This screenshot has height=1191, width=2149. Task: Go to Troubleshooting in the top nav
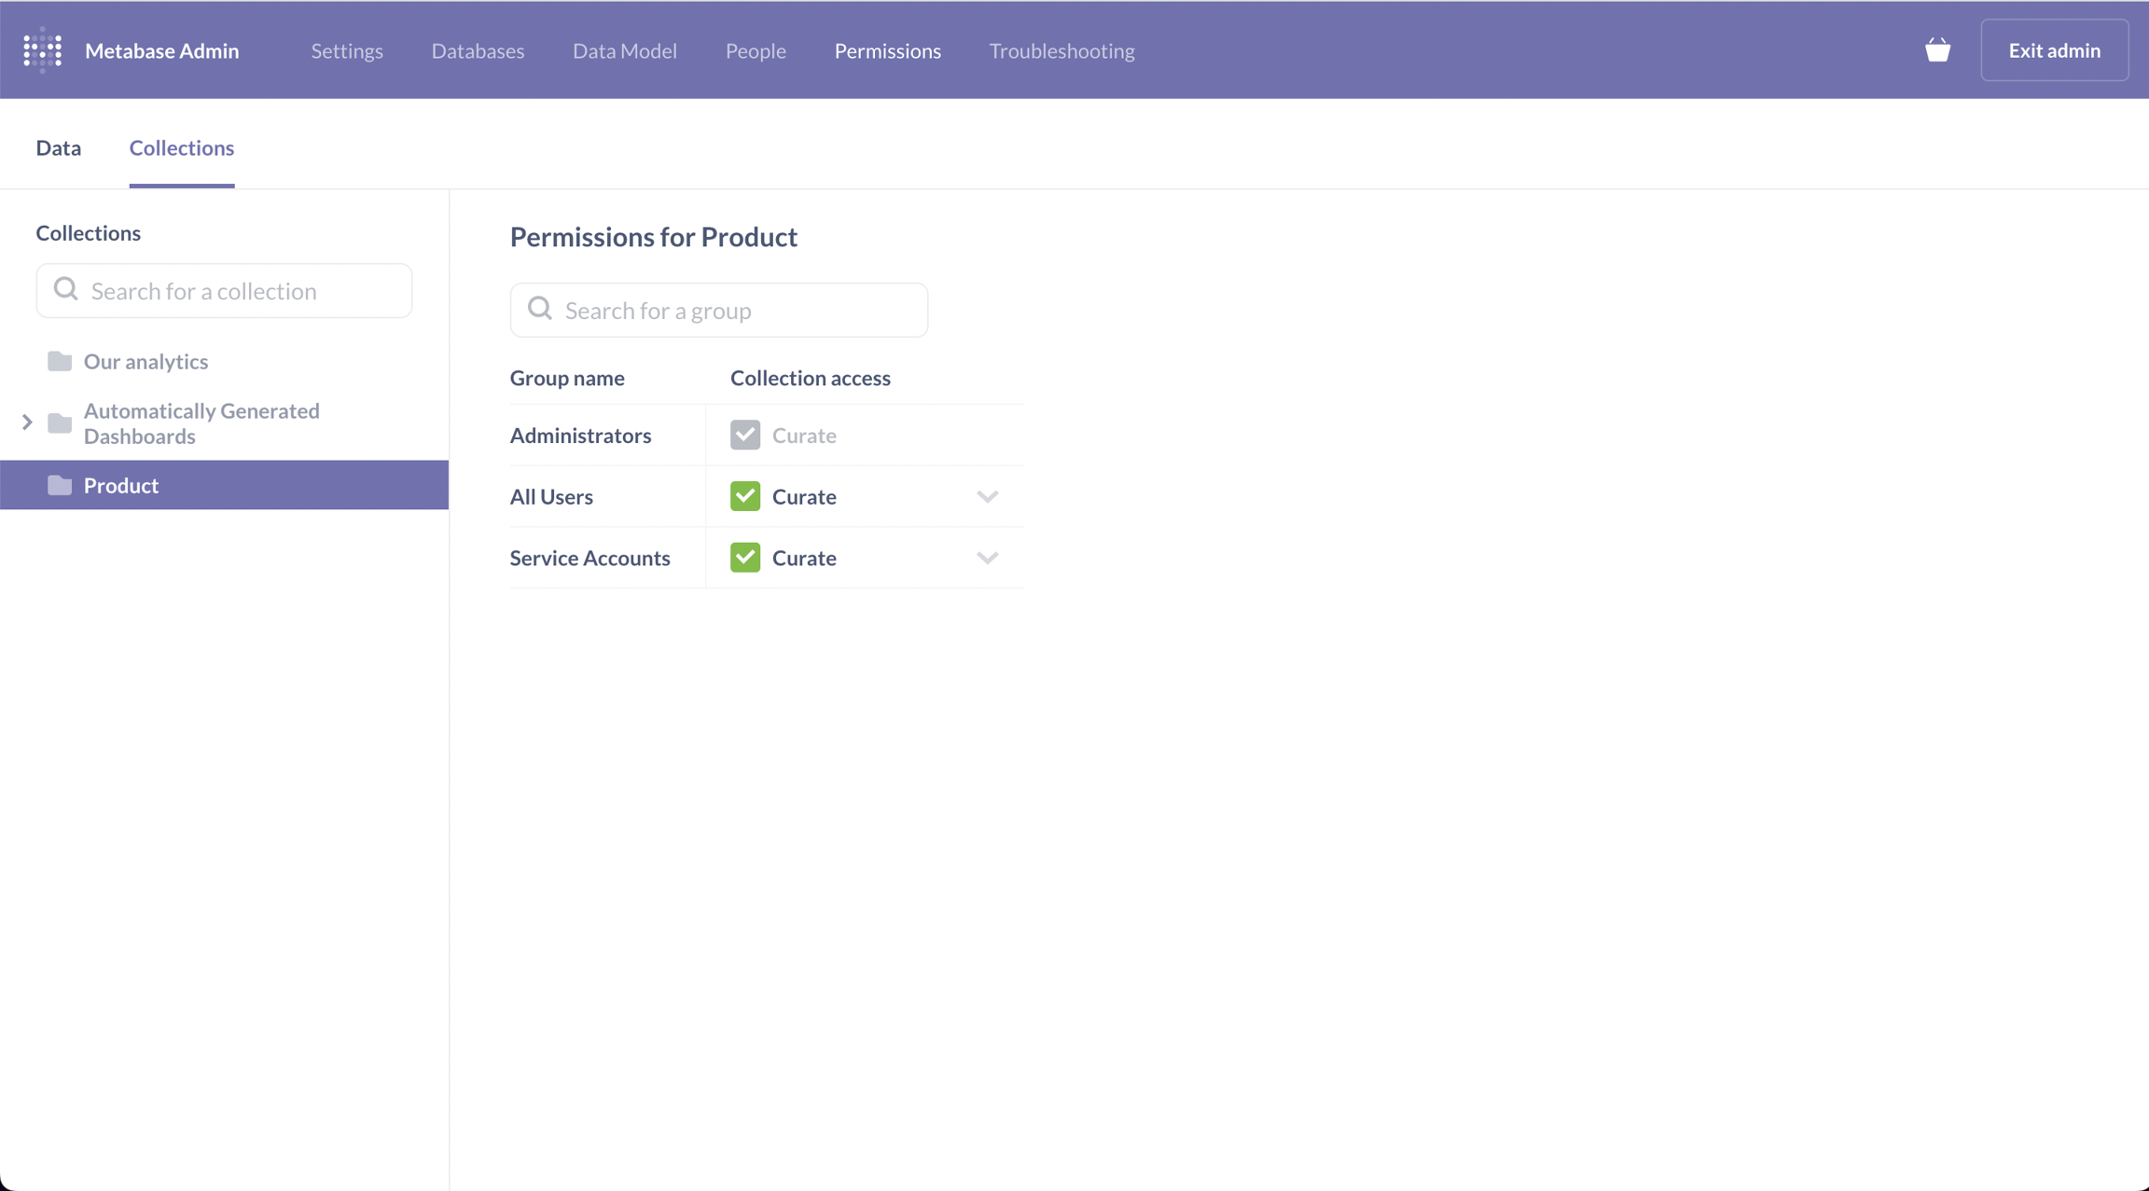[1061, 50]
